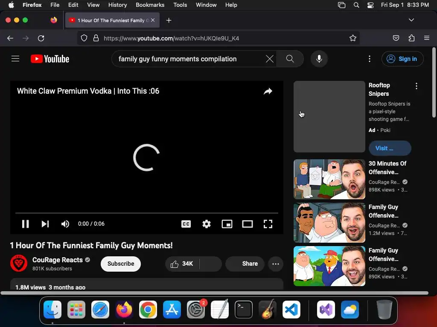
Task: Click the Share button under the video
Action: point(245,264)
